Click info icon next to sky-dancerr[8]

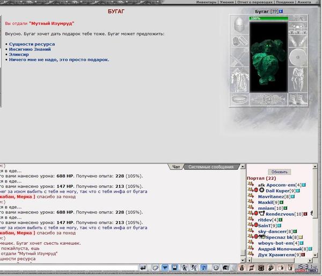pos(295,231)
